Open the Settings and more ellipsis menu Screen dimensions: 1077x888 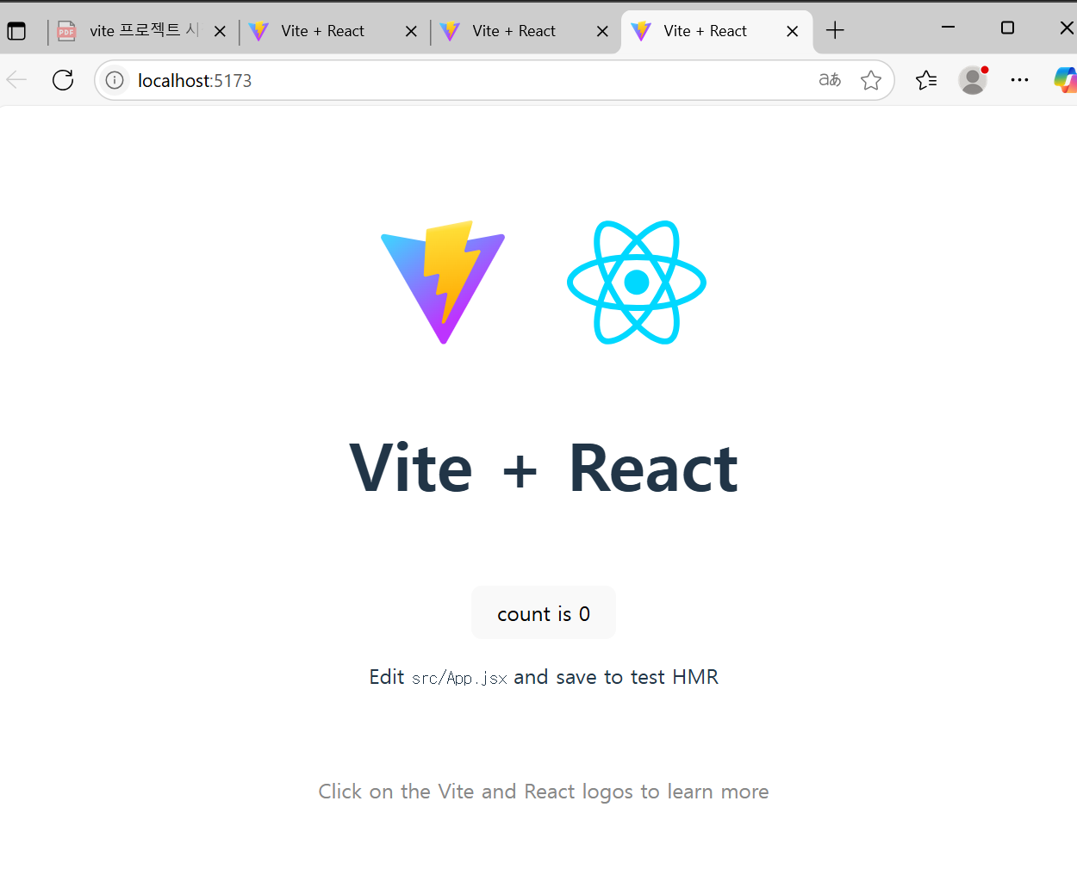point(1019,80)
